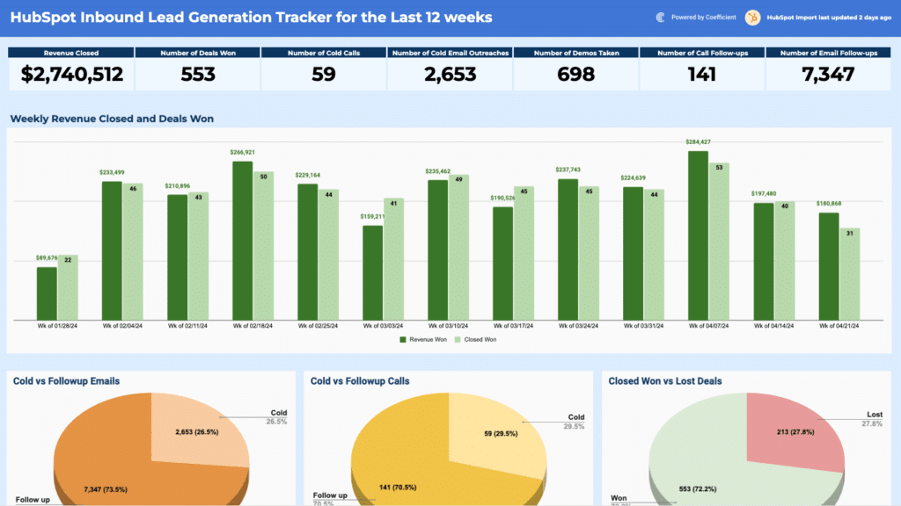This screenshot has height=506, width=901.
Task: Select the Number of Cold Calls value 59
Action: coord(324,74)
